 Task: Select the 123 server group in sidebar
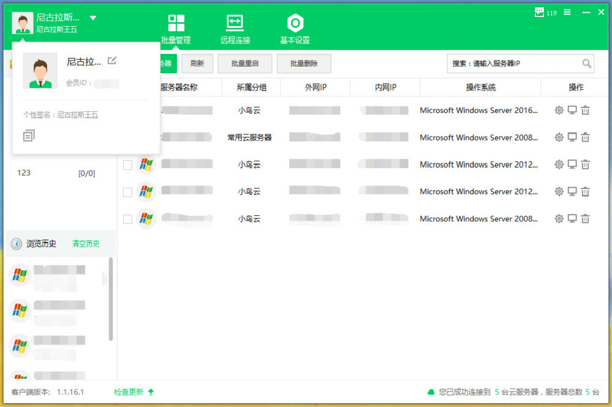[24, 173]
